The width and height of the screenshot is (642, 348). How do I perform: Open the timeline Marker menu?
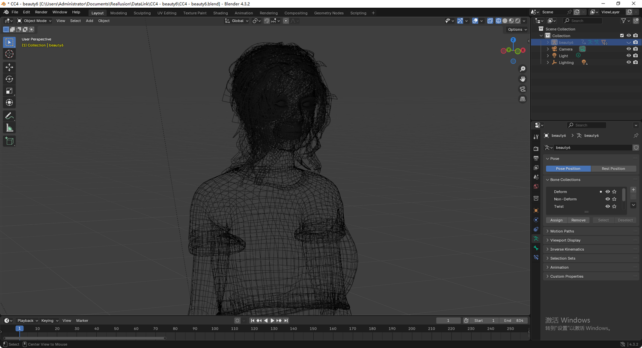[82, 321]
